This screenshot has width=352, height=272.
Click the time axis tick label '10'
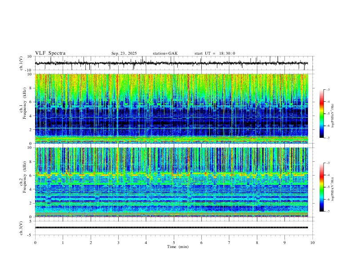[312, 243]
